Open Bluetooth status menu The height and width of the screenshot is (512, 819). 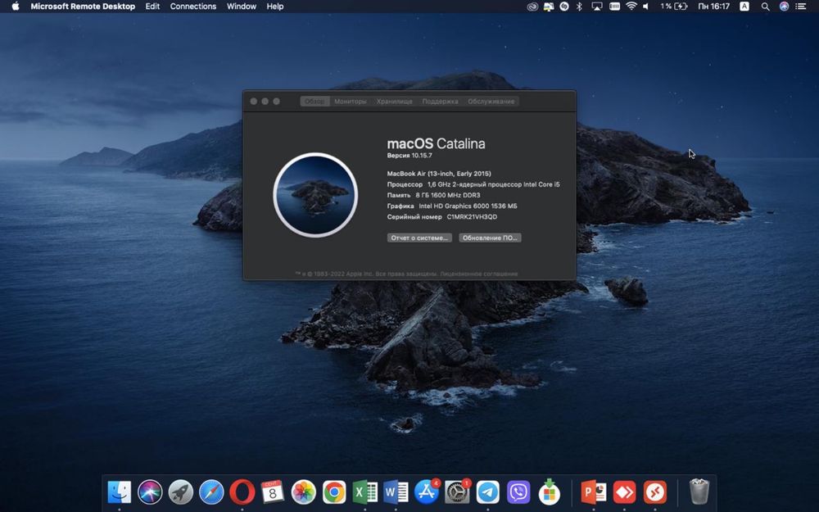pos(579,7)
